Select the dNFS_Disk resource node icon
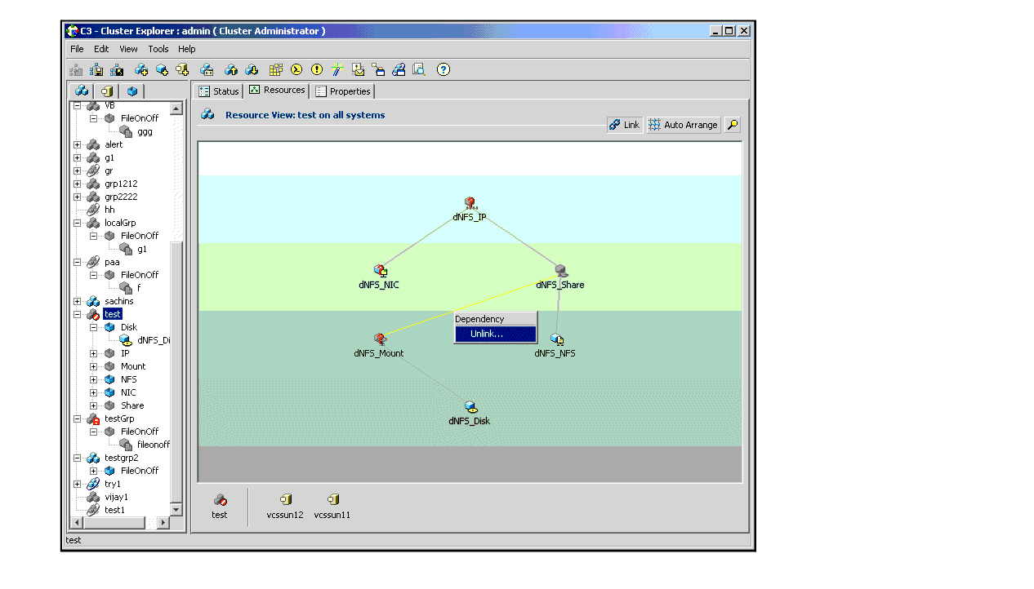Screen dimensions: 1034x589 470,406
